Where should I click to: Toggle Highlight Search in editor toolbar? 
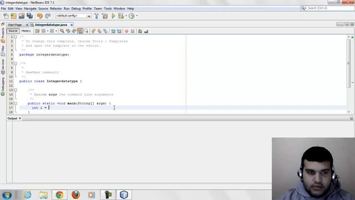[80, 31]
